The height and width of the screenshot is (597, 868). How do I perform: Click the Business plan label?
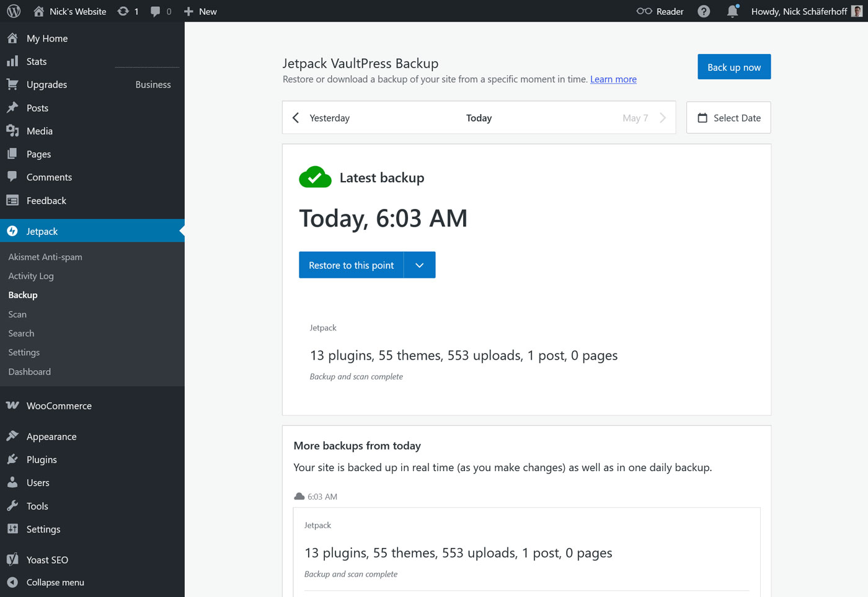tap(153, 84)
